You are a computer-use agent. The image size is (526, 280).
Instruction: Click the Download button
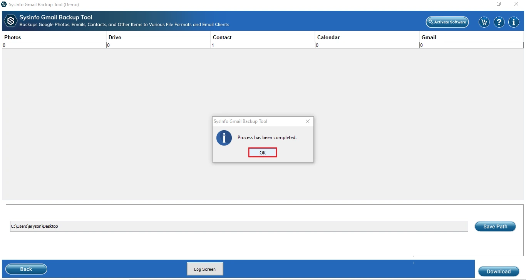(498, 271)
